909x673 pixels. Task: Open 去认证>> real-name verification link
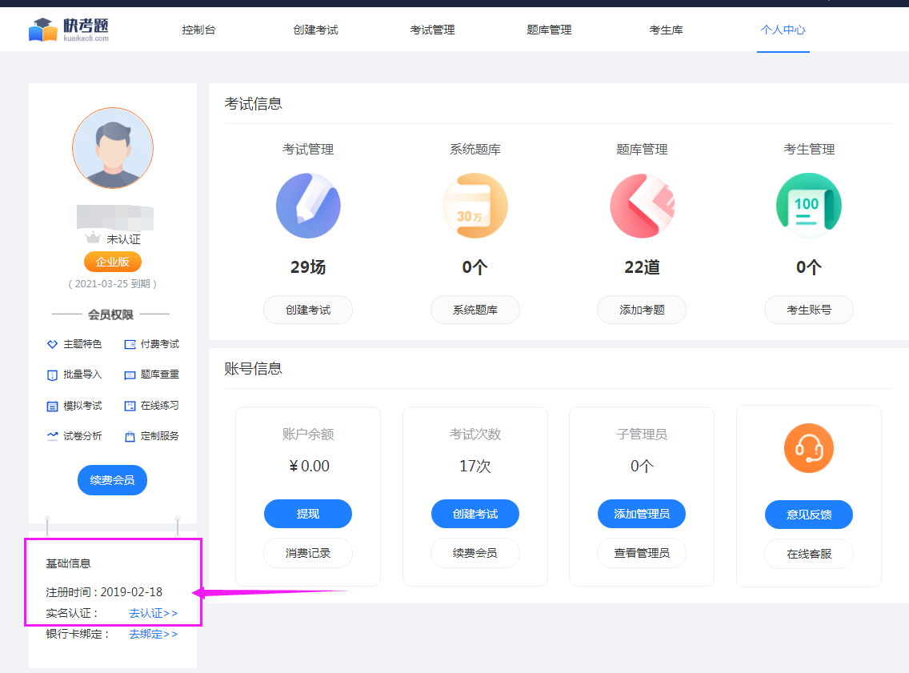153,613
